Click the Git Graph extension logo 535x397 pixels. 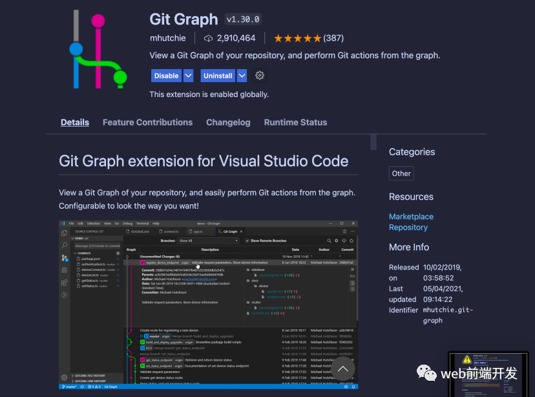pyautogui.click(x=97, y=50)
